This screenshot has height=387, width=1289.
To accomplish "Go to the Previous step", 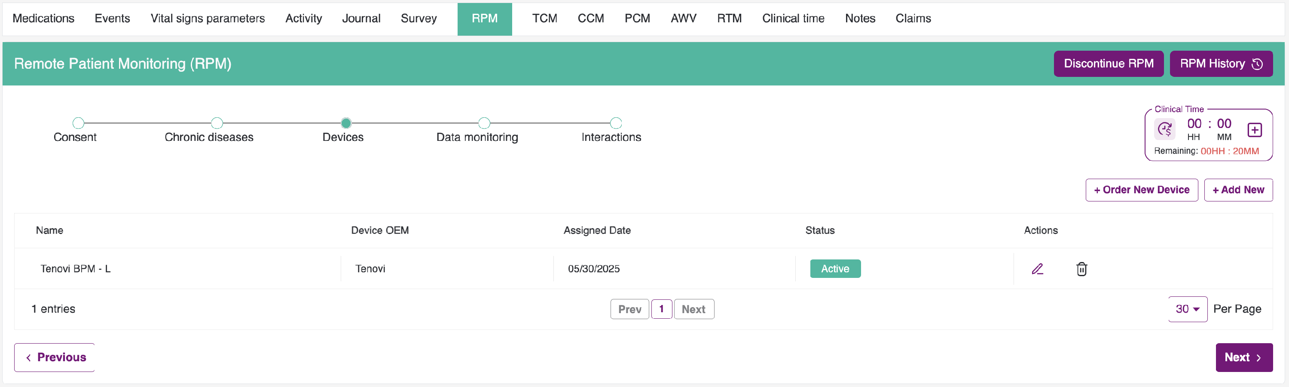I will click(55, 357).
